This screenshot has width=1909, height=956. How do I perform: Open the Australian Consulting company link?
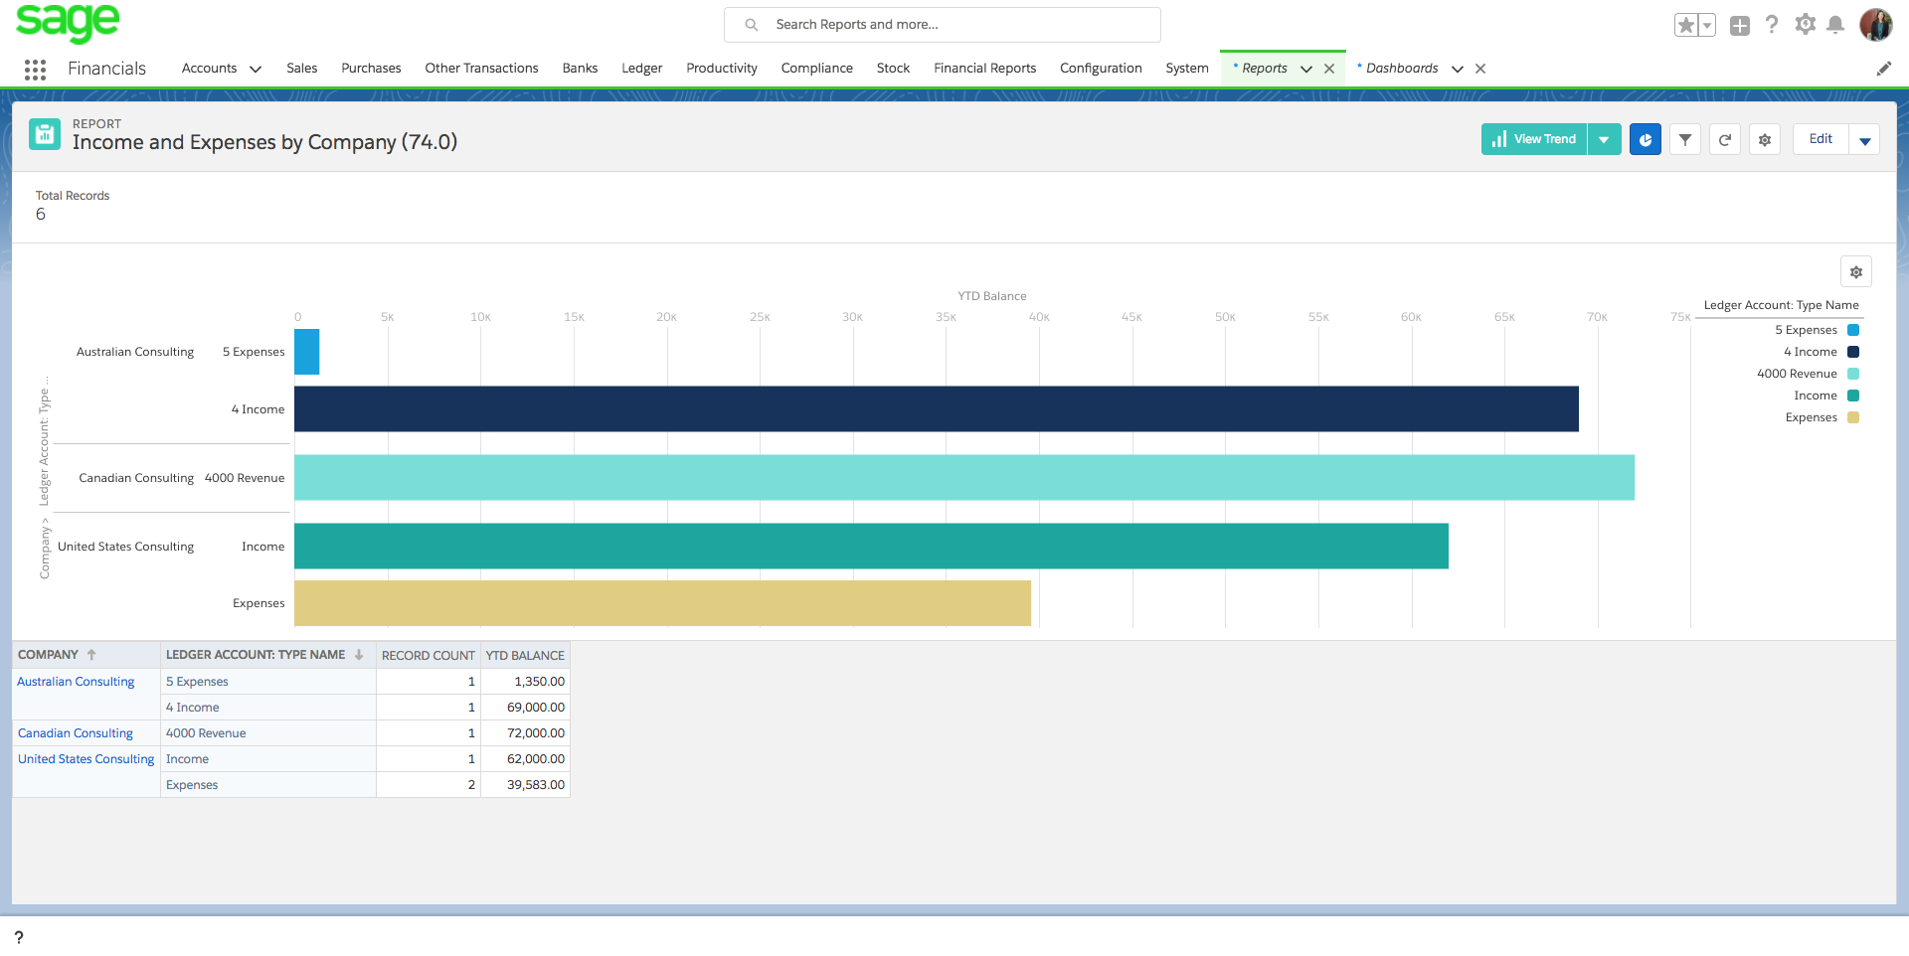pos(76,682)
